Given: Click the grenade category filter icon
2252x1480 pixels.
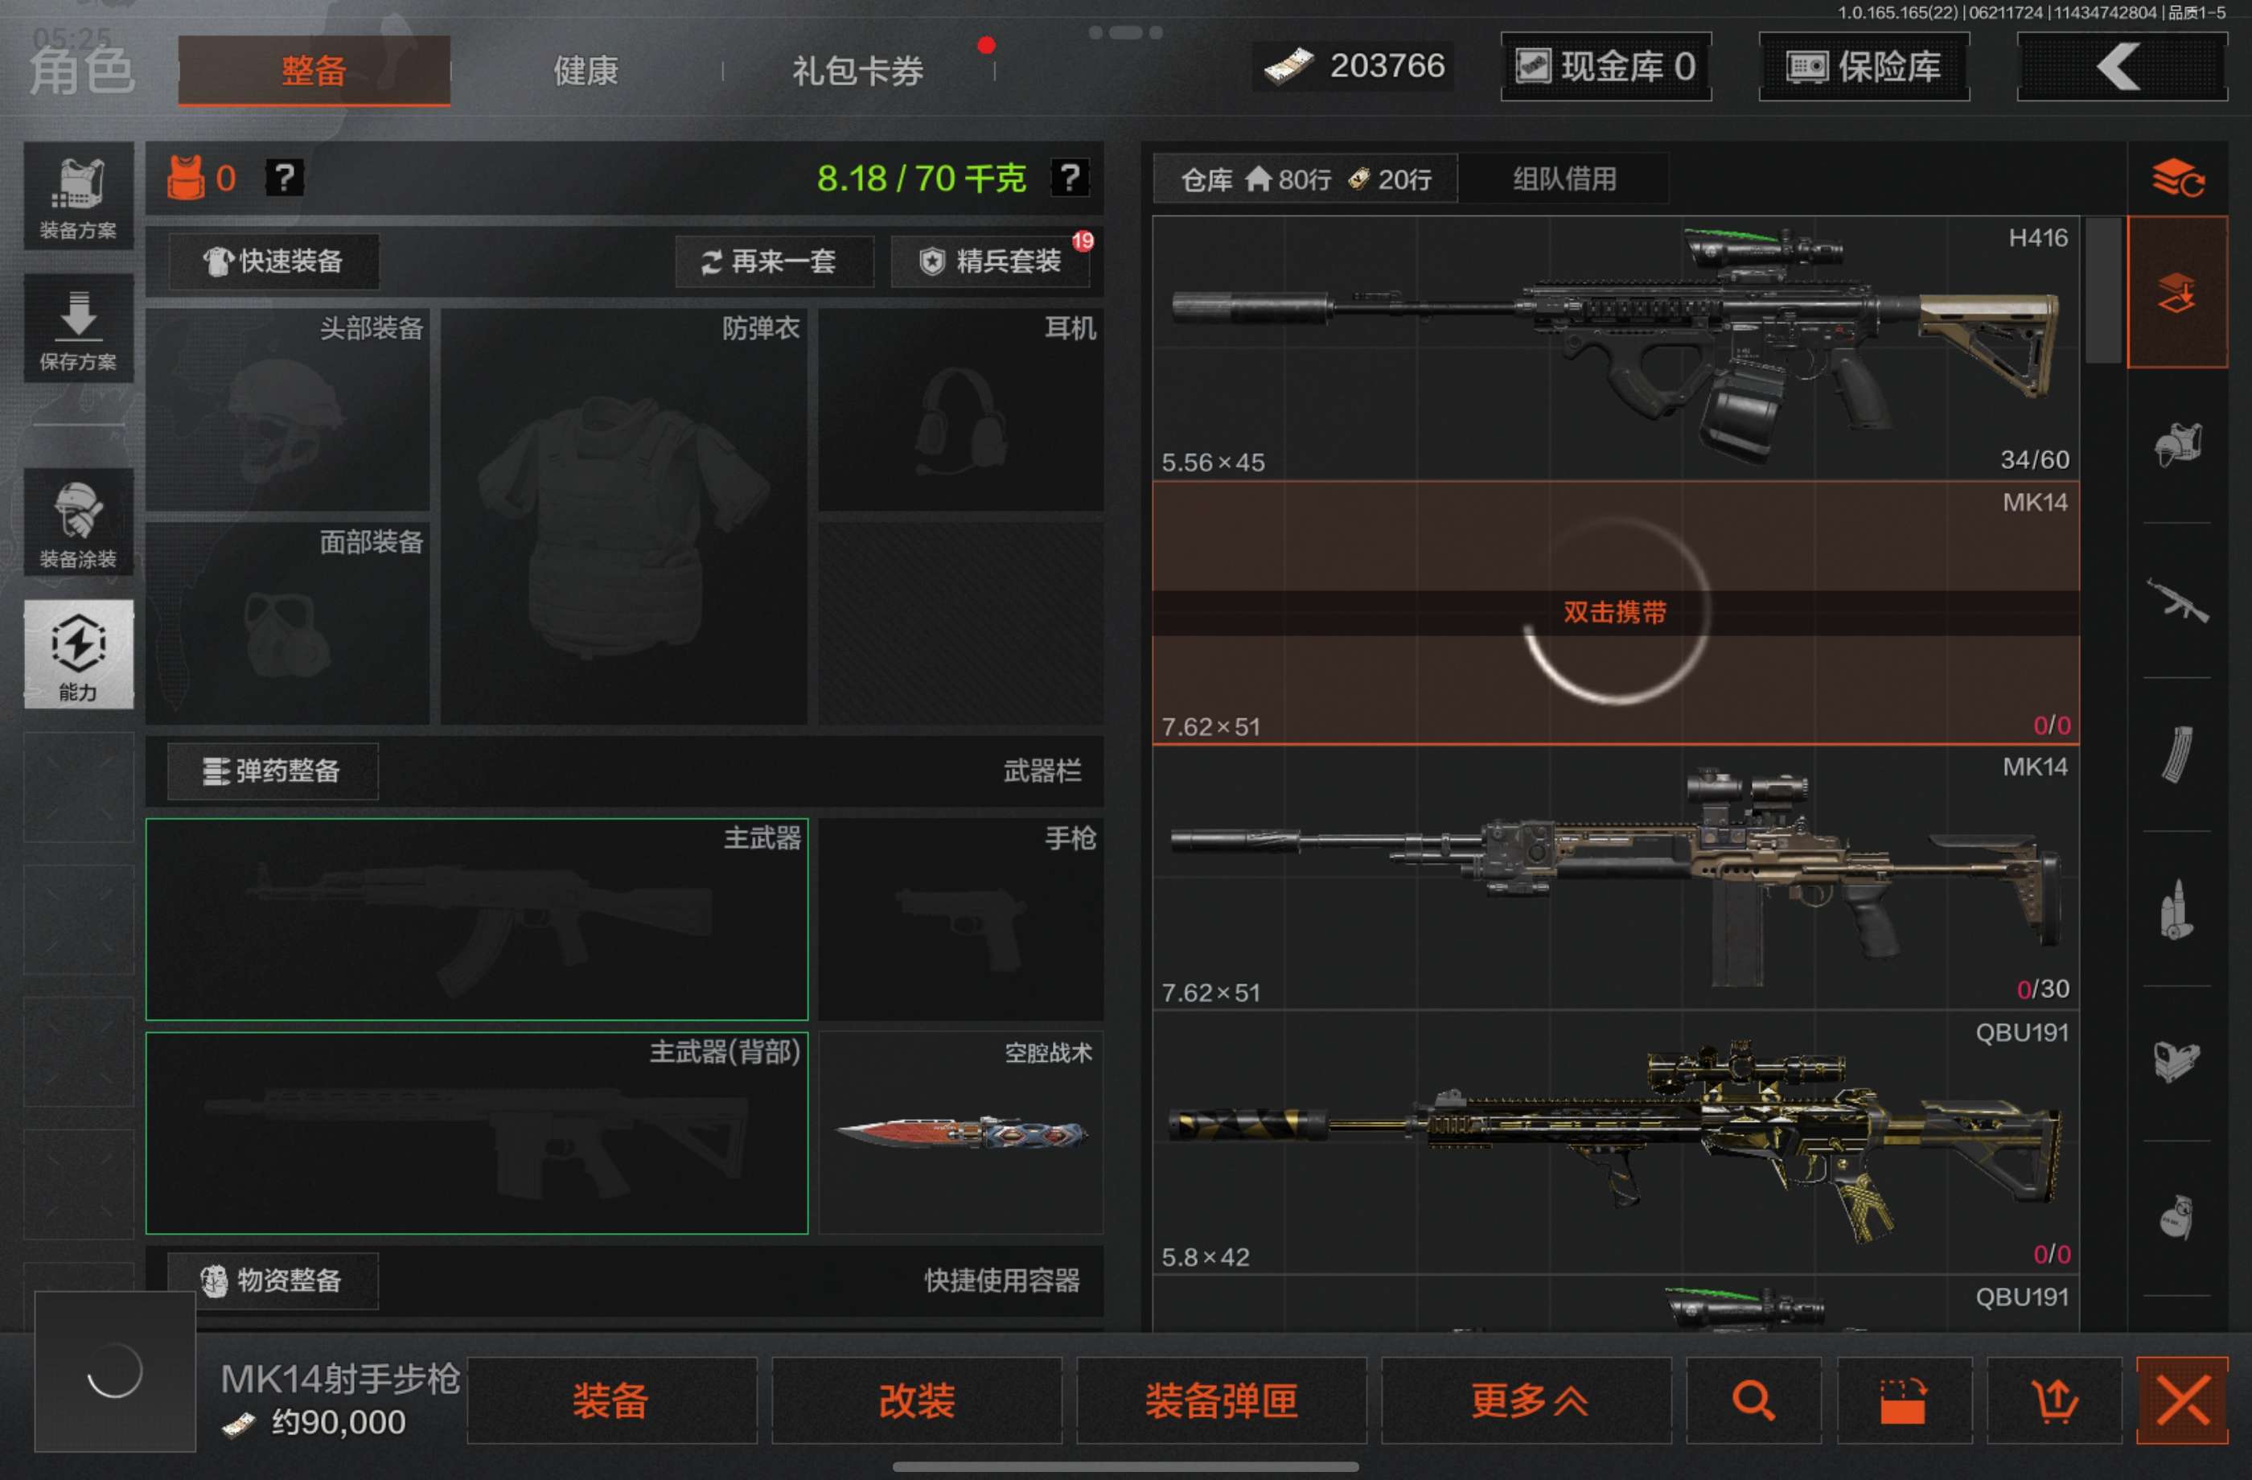Looking at the screenshot, I should (2177, 1217).
